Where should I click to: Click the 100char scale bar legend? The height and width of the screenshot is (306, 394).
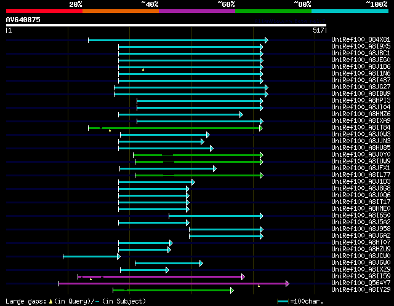[283, 301]
